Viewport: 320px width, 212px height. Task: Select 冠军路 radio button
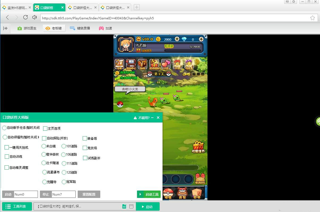click(64, 182)
